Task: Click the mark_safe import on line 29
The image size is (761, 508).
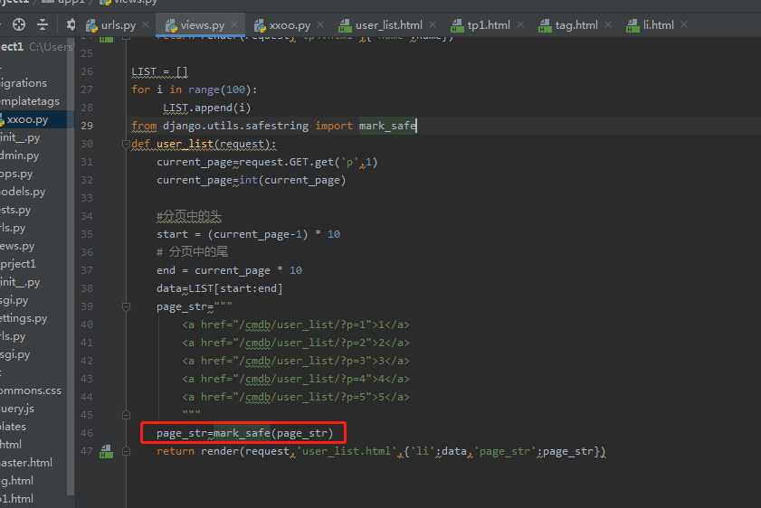Action: pos(387,126)
